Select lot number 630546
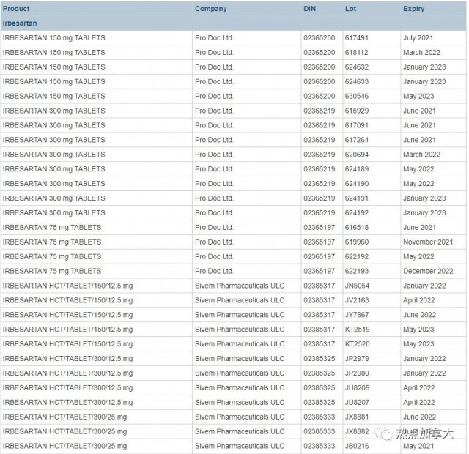The image size is (469, 454). tap(357, 96)
